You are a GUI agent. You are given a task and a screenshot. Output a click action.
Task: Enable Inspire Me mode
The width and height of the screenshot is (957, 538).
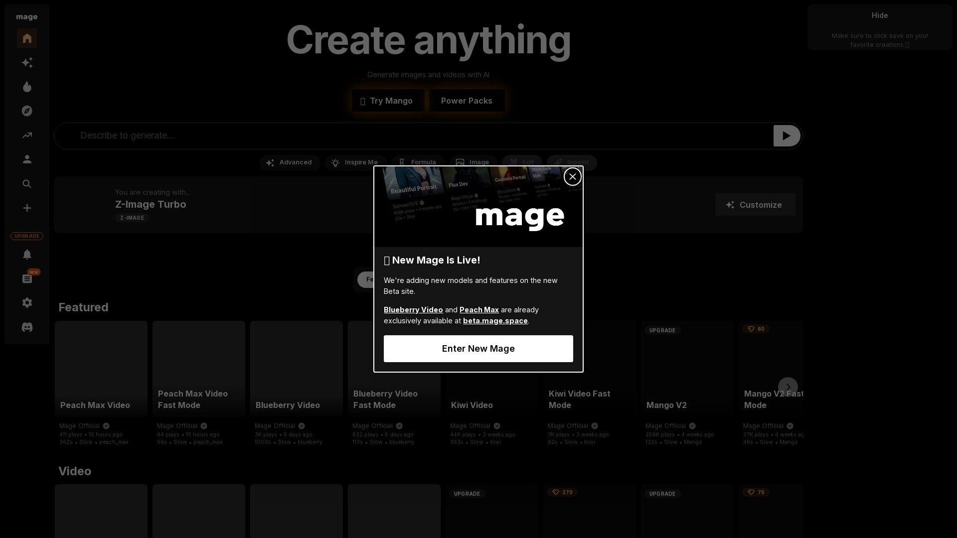(x=354, y=162)
